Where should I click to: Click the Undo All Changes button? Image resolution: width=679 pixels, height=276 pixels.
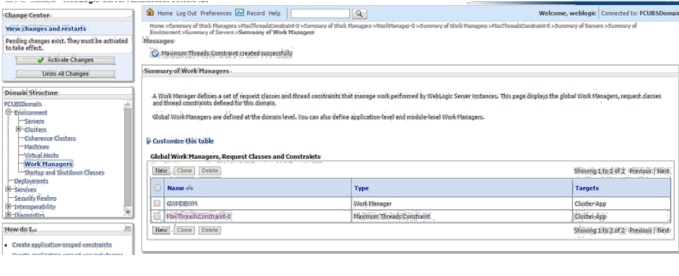65,74
